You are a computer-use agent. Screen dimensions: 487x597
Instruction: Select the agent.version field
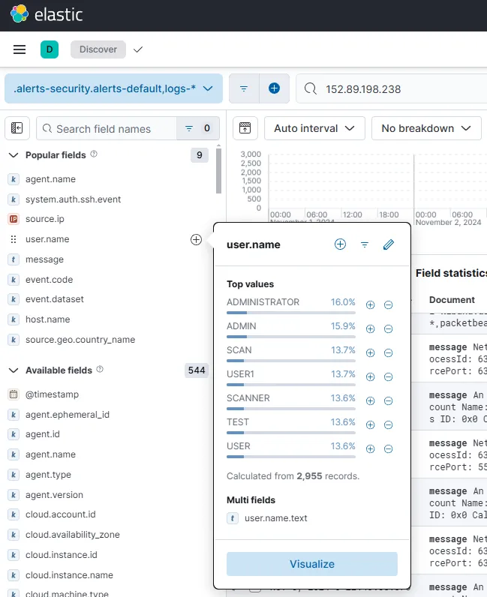(x=54, y=494)
